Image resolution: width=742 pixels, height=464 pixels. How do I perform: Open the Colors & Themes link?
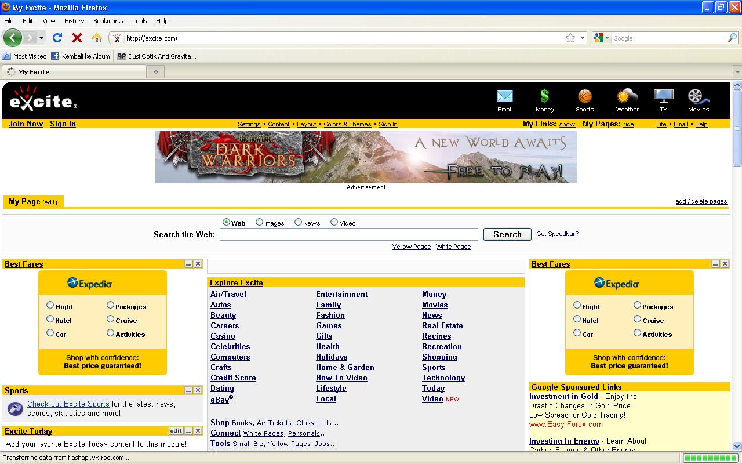pos(347,124)
